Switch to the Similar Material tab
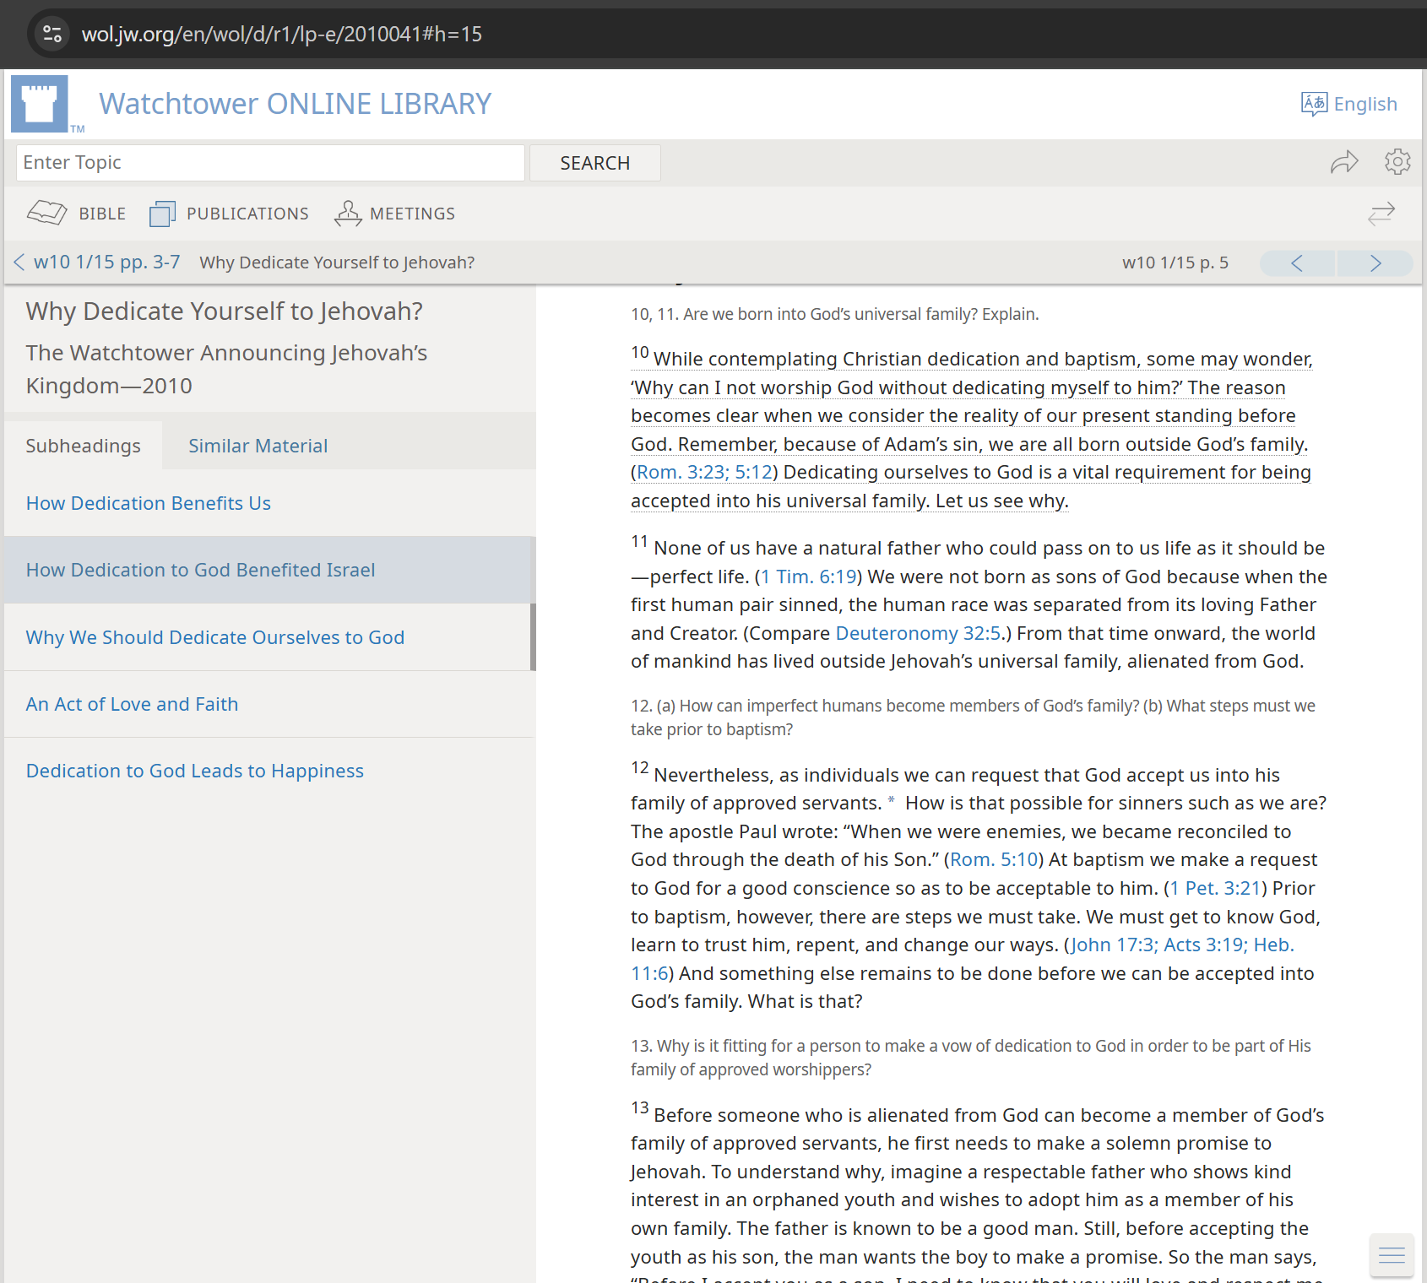 pos(258,446)
